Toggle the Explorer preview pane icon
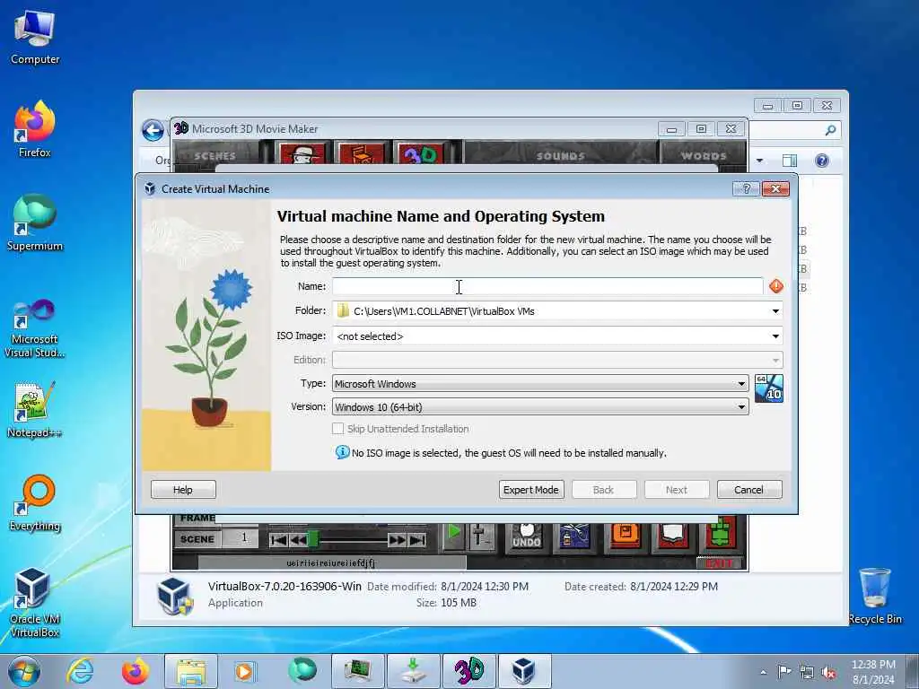Screen dimensions: 919x689 (790, 161)
